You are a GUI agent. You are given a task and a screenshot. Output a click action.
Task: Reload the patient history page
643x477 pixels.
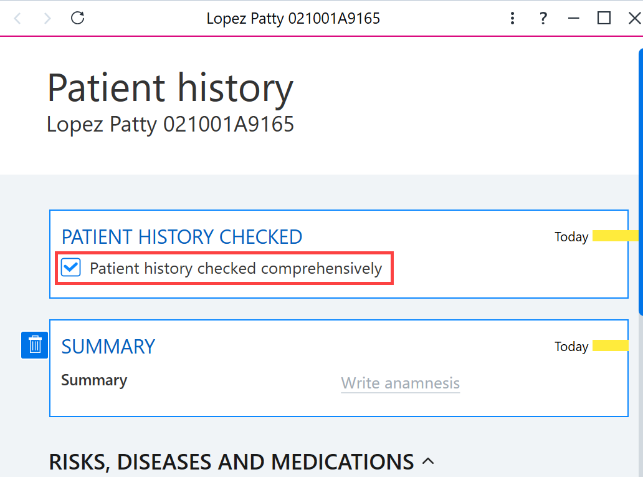click(77, 18)
